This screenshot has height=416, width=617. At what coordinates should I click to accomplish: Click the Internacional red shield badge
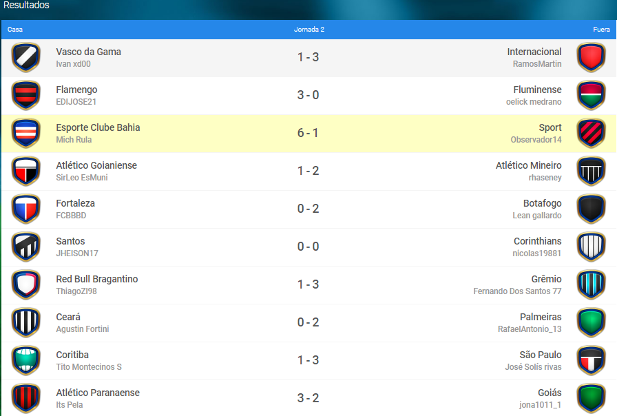tap(591, 57)
